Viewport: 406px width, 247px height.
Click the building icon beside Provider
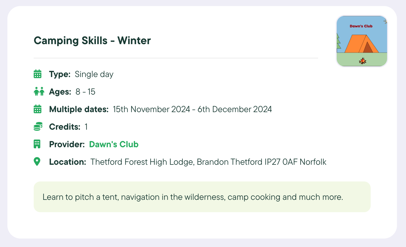pyautogui.click(x=37, y=144)
